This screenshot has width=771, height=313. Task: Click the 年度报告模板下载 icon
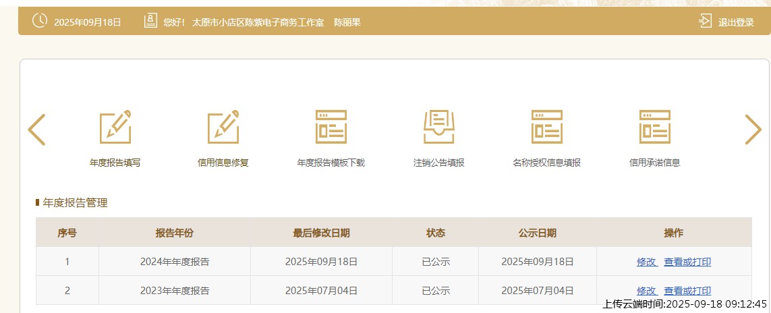(331, 127)
